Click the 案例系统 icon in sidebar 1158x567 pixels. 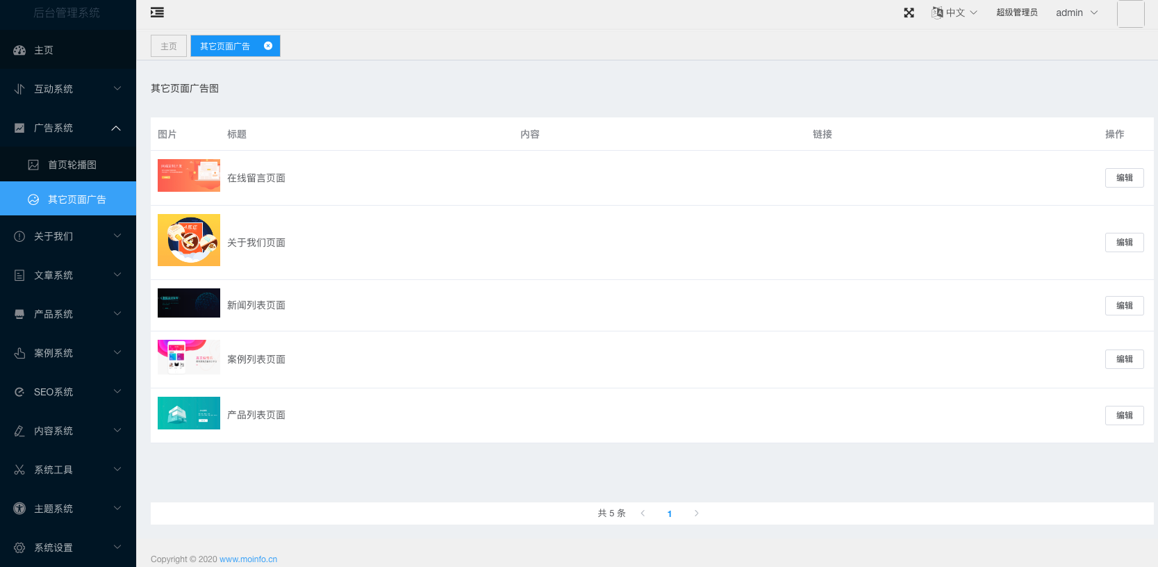(x=19, y=353)
